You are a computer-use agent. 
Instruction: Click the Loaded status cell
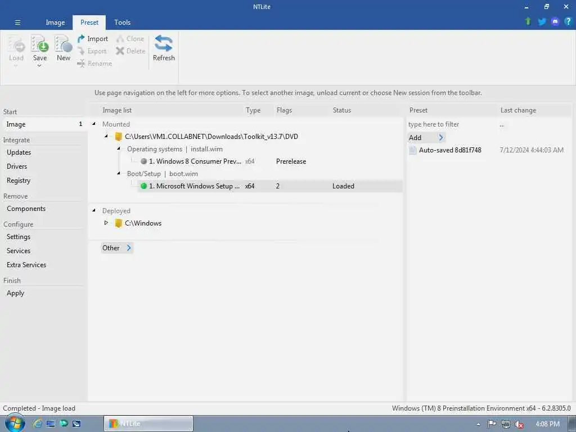[x=344, y=186]
